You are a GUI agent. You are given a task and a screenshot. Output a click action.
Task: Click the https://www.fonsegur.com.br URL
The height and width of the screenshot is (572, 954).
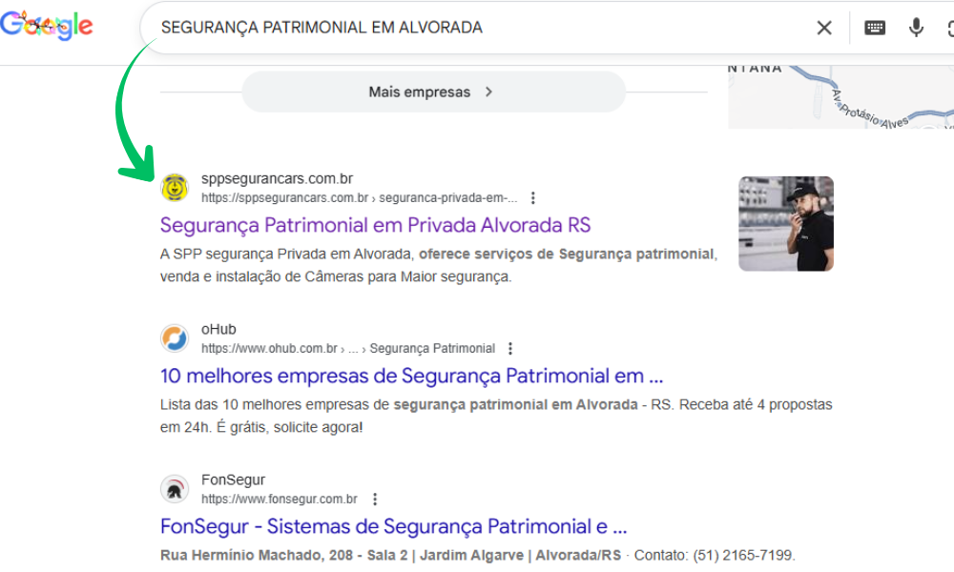click(x=280, y=499)
